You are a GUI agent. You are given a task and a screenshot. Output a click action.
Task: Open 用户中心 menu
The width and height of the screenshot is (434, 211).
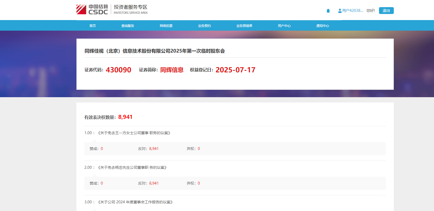pos(284,26)
